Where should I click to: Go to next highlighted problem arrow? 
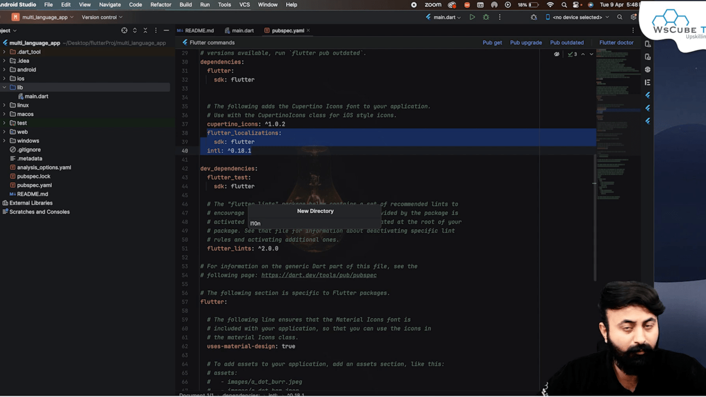pos(591,54)
